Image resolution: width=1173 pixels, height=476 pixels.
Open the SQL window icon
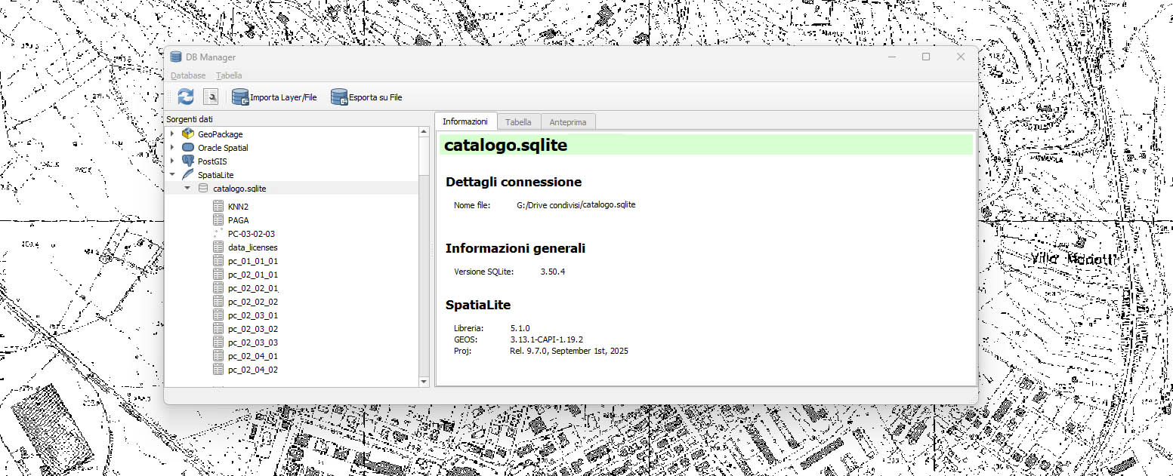(x=211, y=97)
